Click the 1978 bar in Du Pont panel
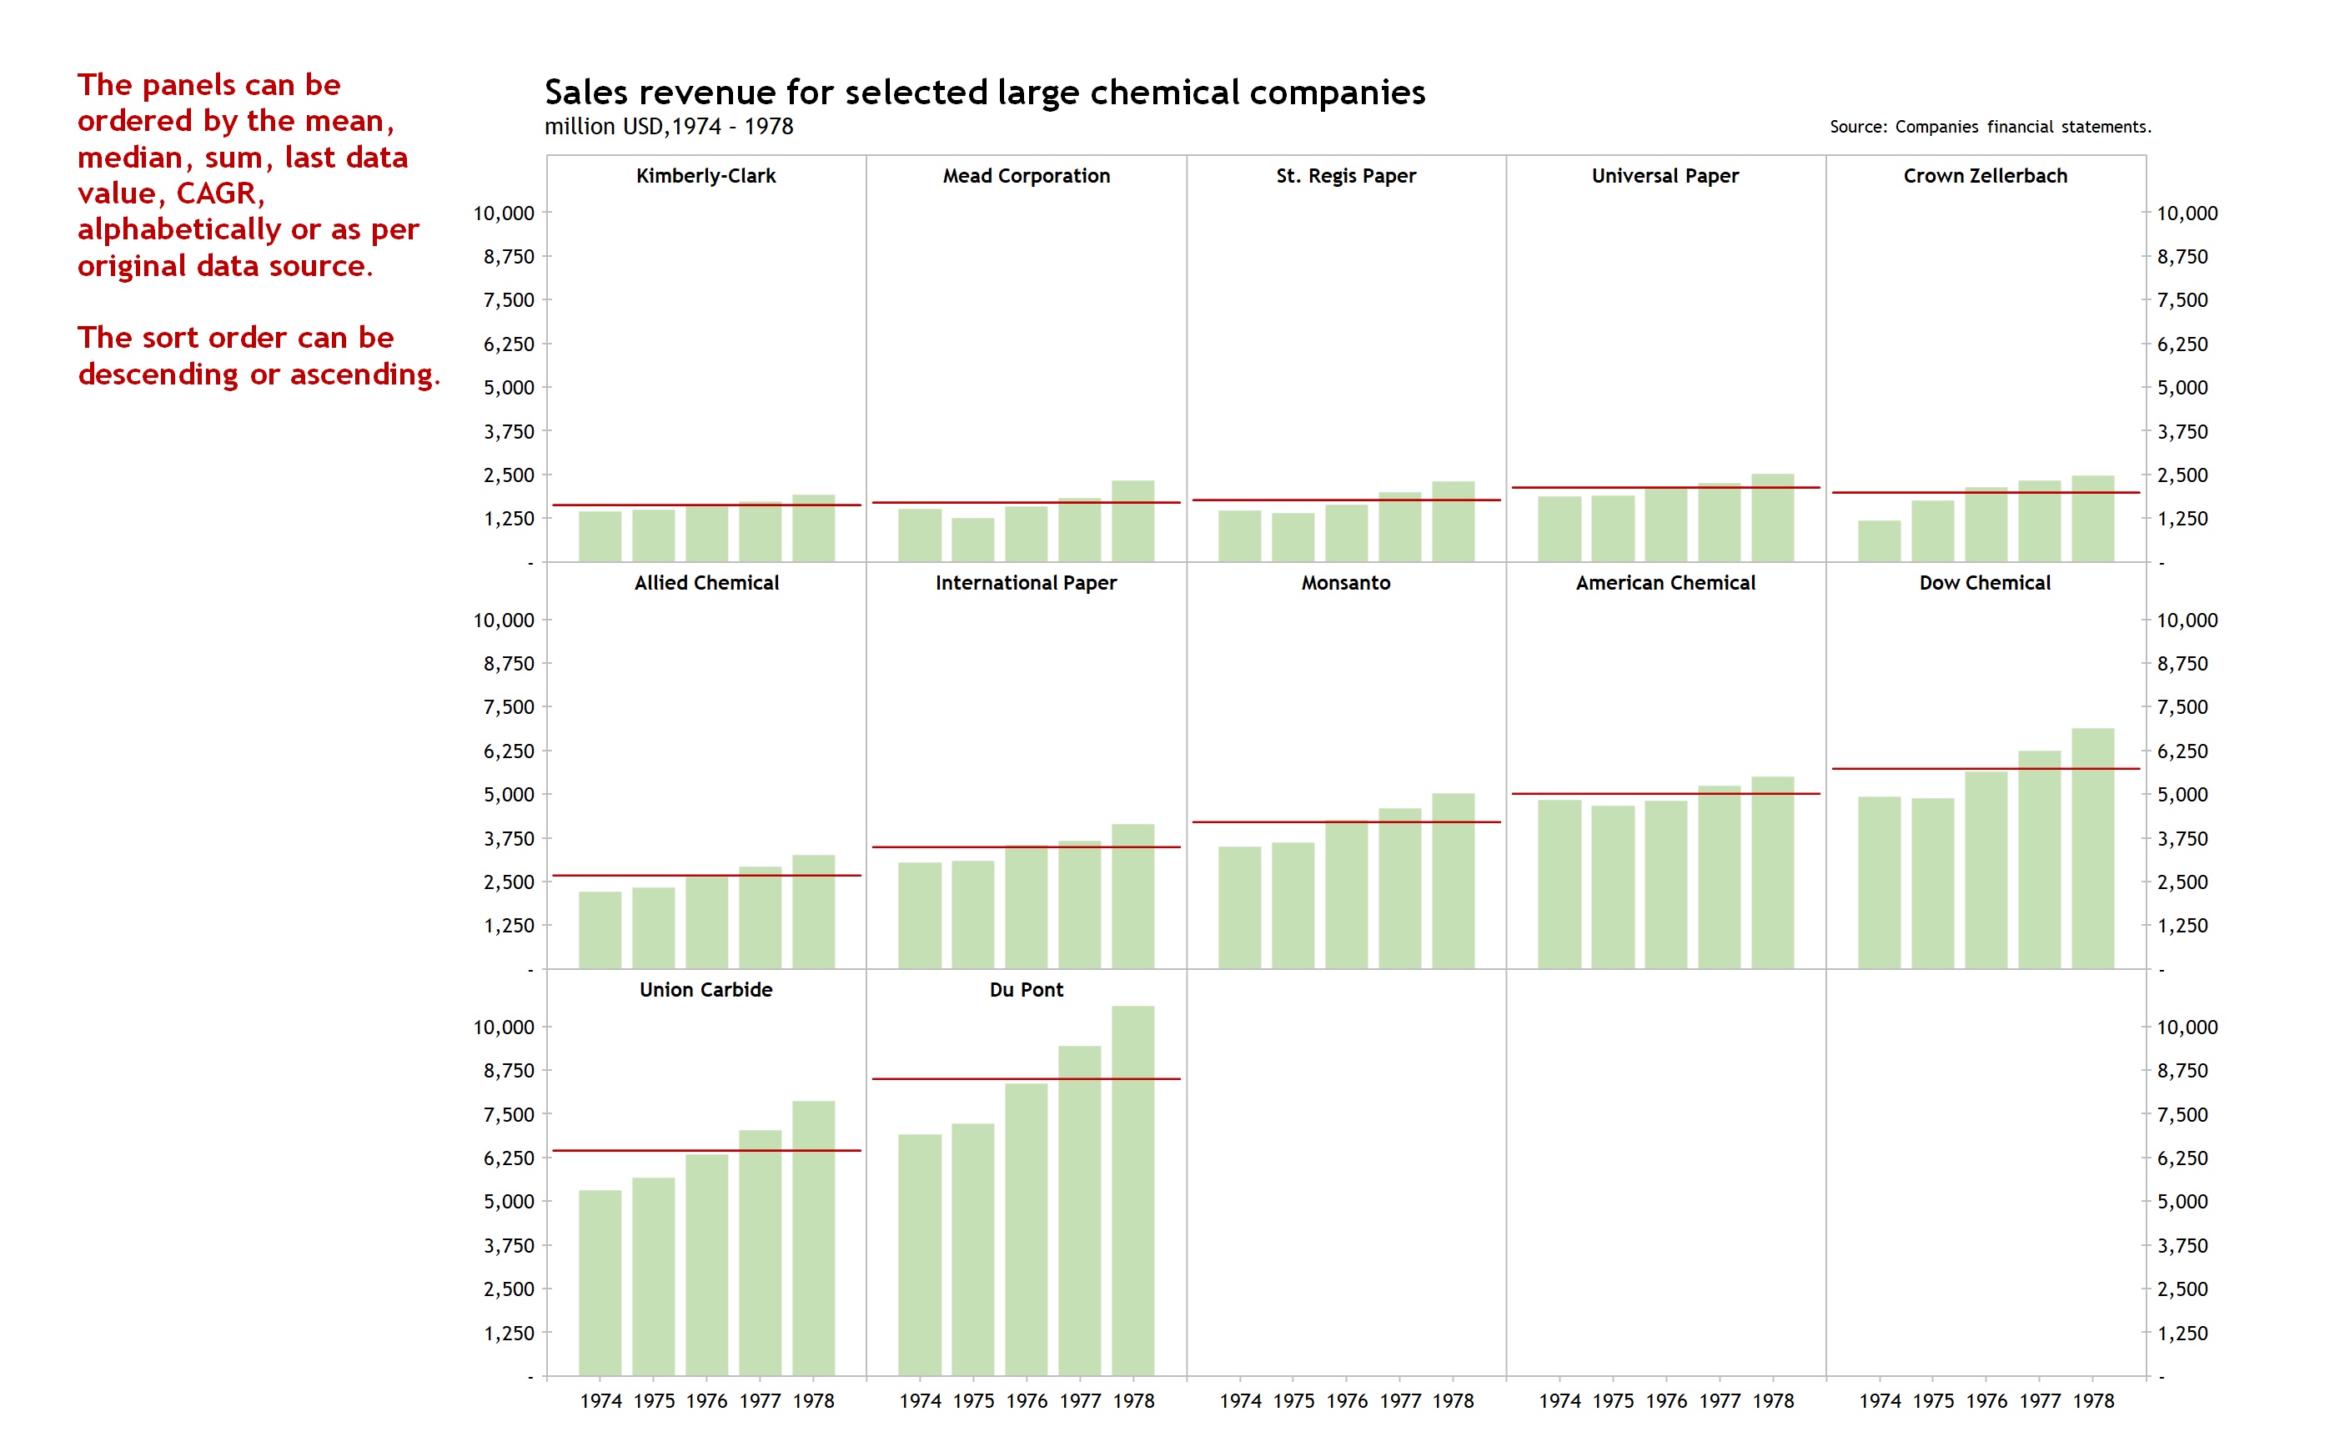The width and height of the screenshot is (2330, 1452). [x=1132, y=1191]
